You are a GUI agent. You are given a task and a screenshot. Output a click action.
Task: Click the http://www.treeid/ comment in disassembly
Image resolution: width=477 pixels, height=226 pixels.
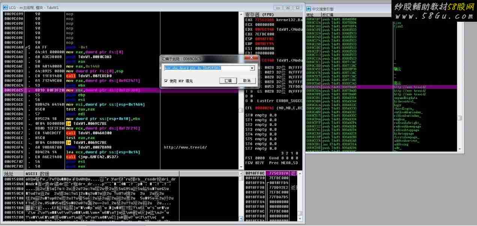(x=185, y=147)
